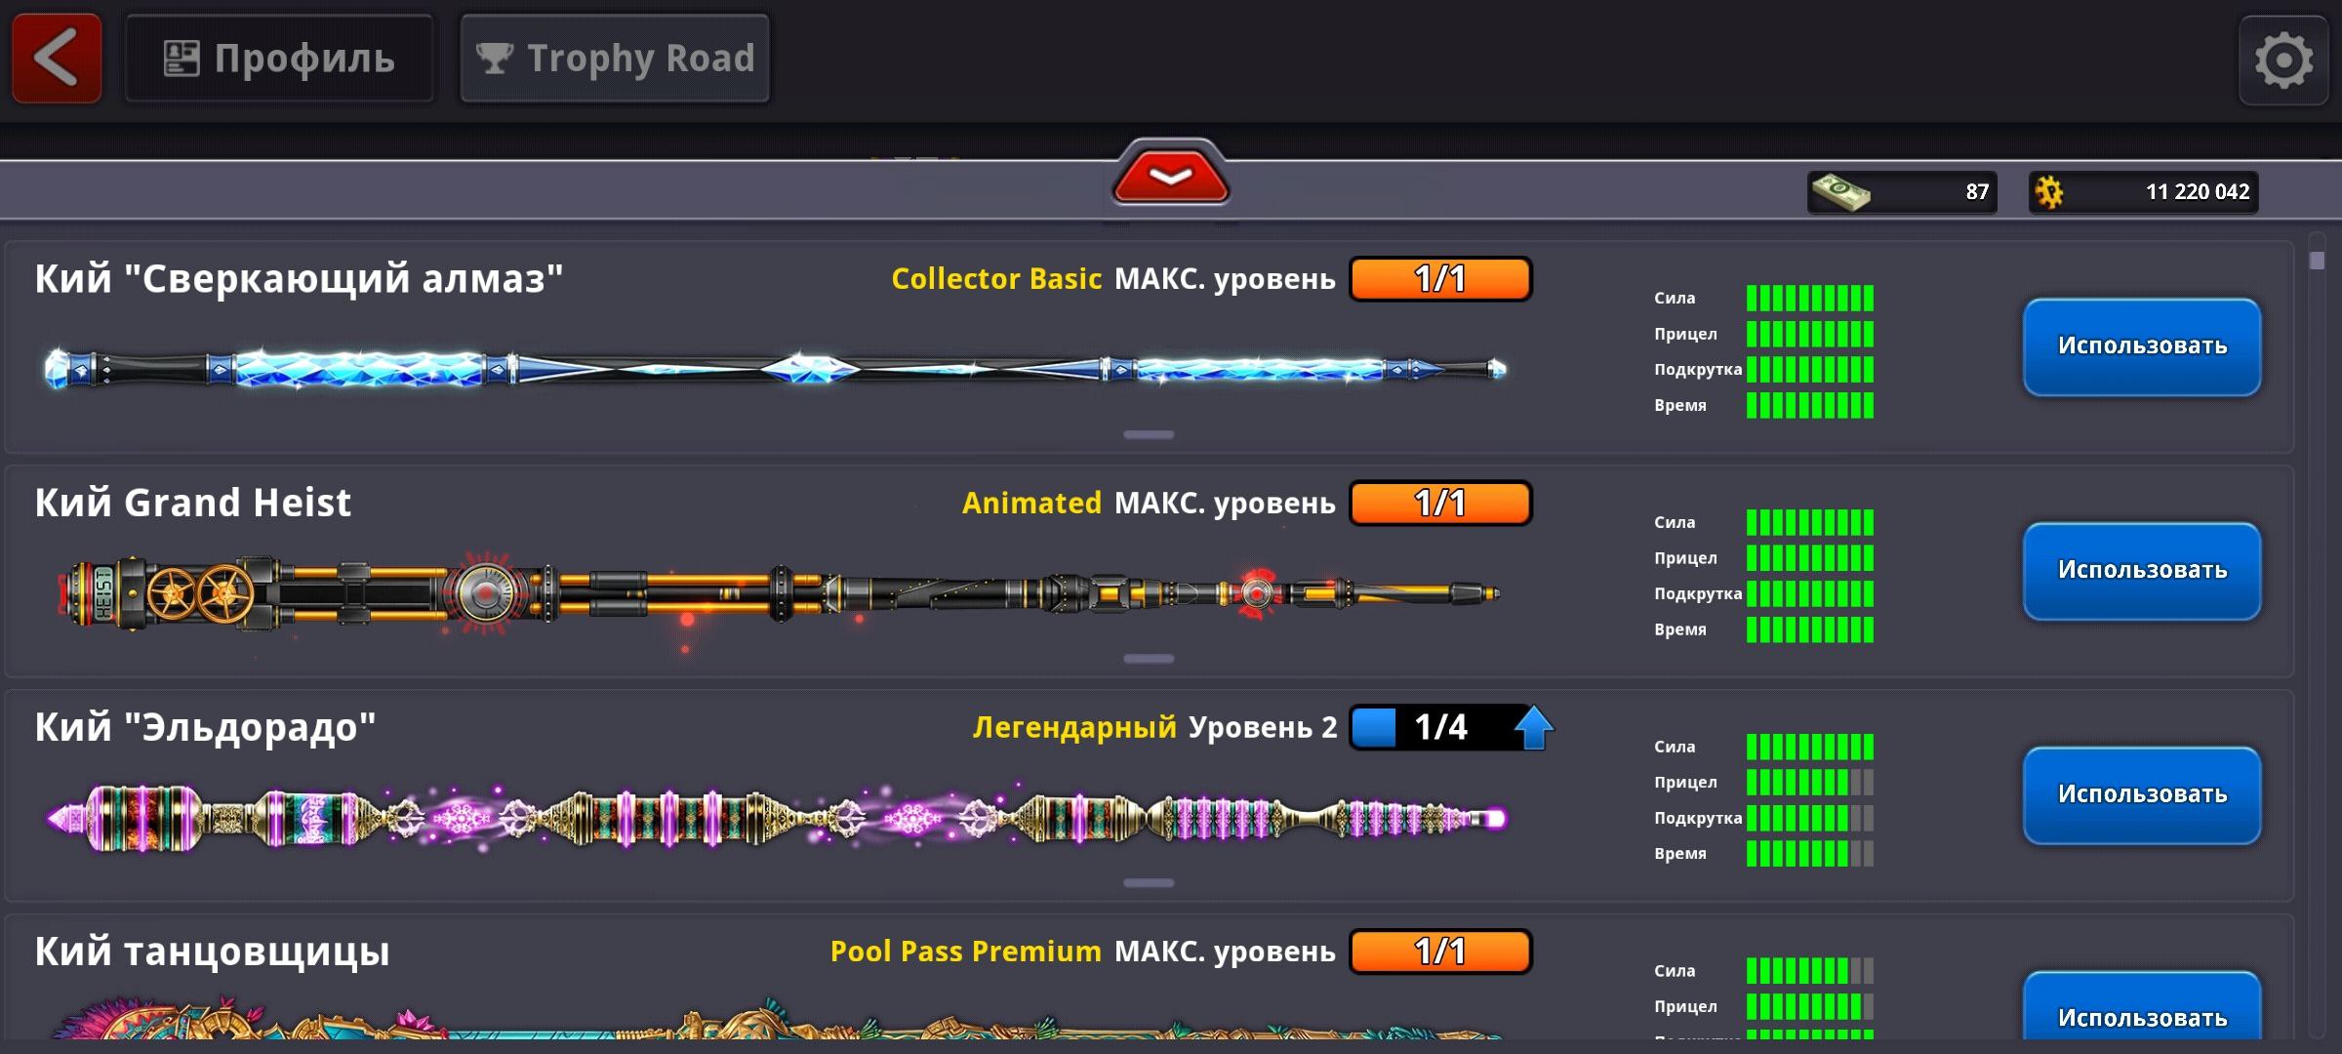The width and height of the screenshot is (2342, 1054).
Task: Click coin balance 11 220 042
Action: (2198, 192)
